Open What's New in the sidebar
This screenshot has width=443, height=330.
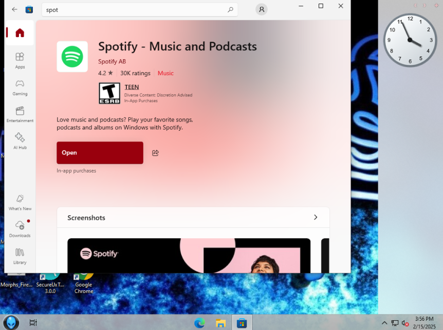pos(20,203)
